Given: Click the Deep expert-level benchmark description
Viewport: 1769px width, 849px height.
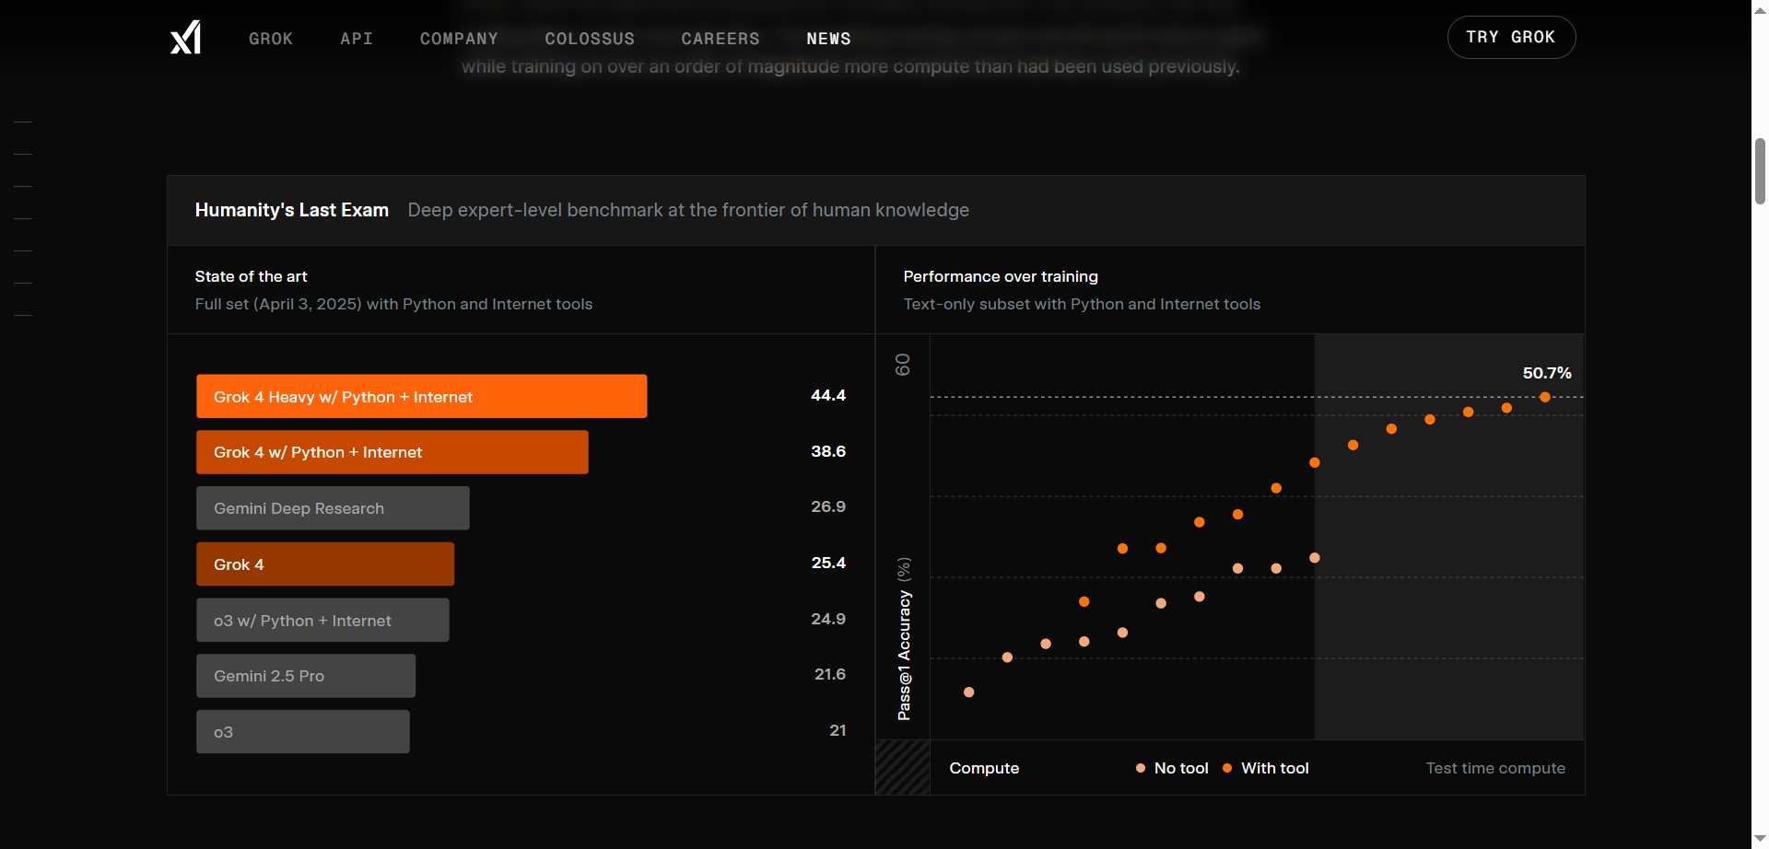Looking at the screenshot, I should click(688, 210).
